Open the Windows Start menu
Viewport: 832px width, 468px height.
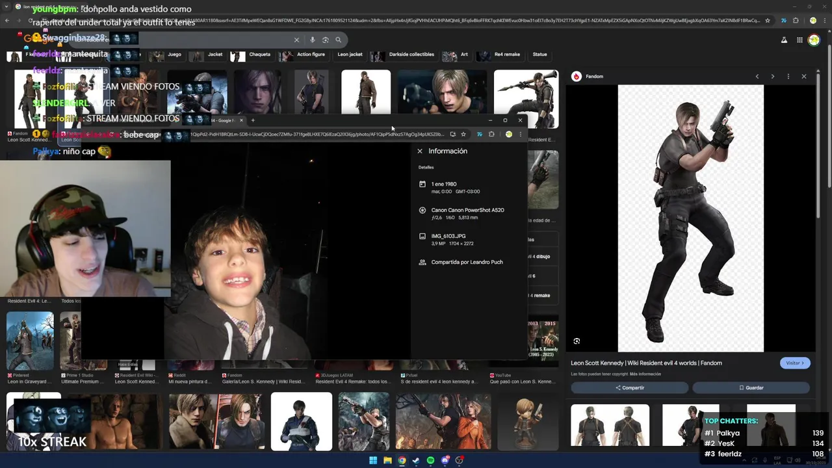373,460
